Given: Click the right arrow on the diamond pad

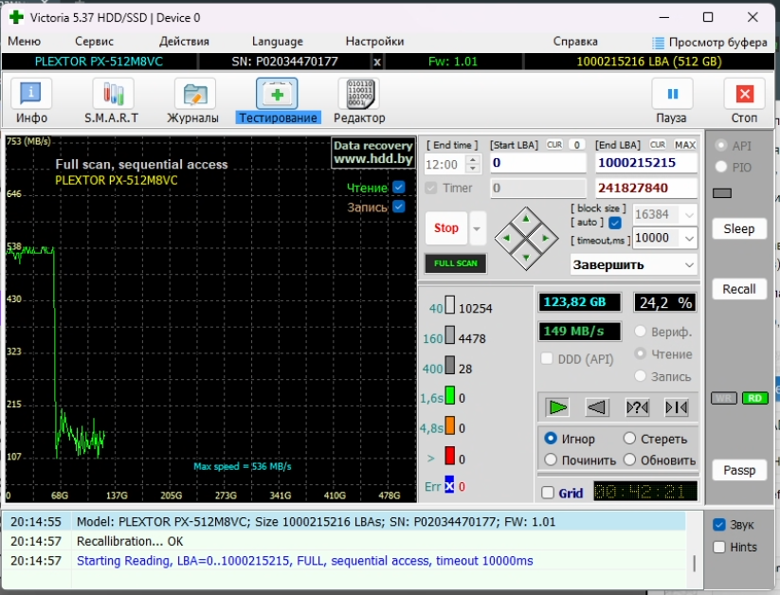Looking at the screenshot, I should (x=545, y=239).
